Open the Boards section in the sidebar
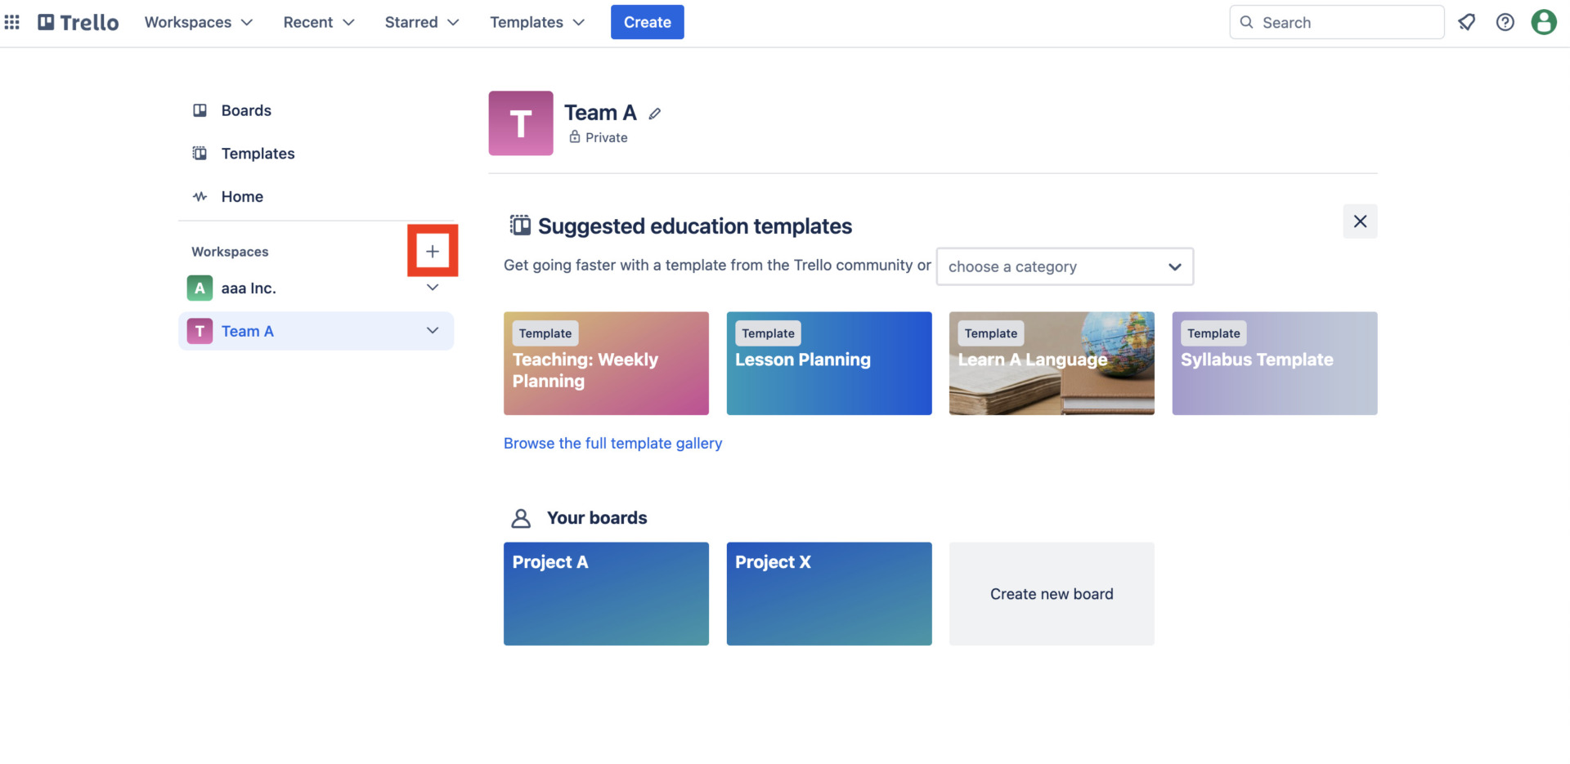The width and height of the screenshot is (1570, 764). point(245,110)
